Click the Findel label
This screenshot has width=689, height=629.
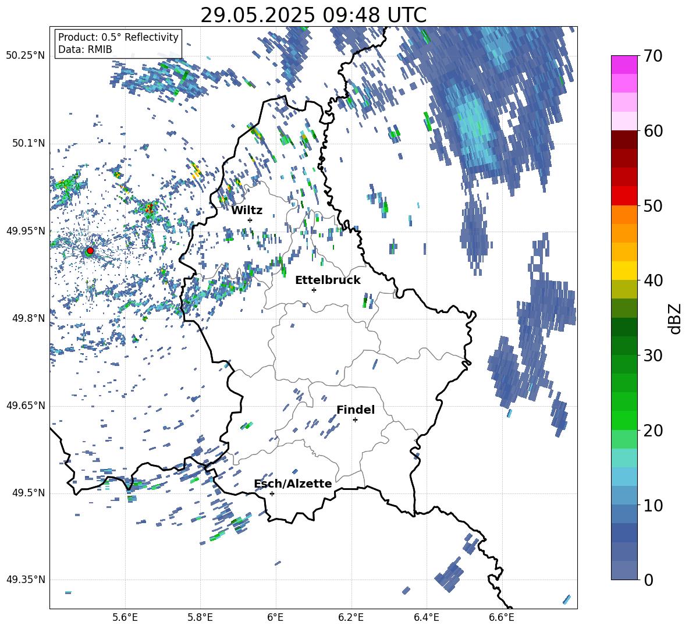[356, 410]
